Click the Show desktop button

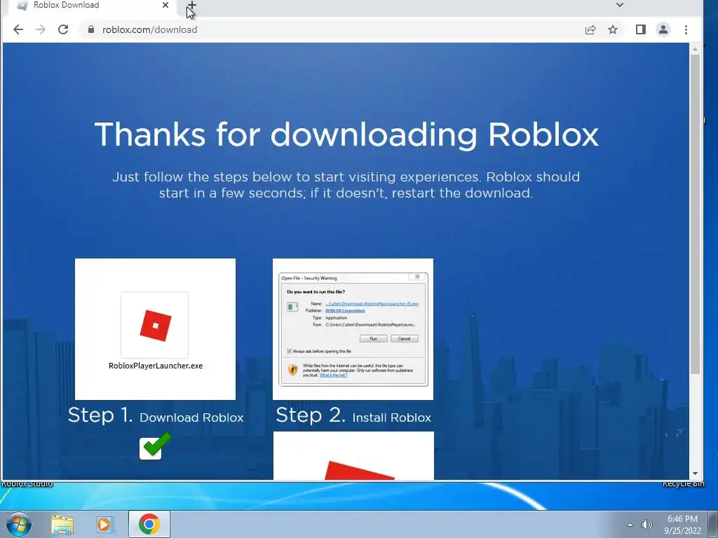[713, 524]
